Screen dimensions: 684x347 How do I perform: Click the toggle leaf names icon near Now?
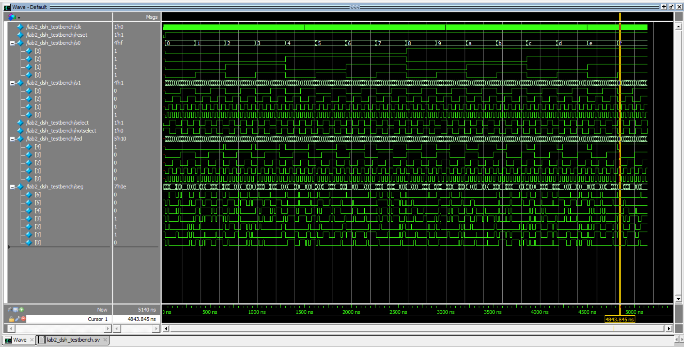[x=10, y=310]
